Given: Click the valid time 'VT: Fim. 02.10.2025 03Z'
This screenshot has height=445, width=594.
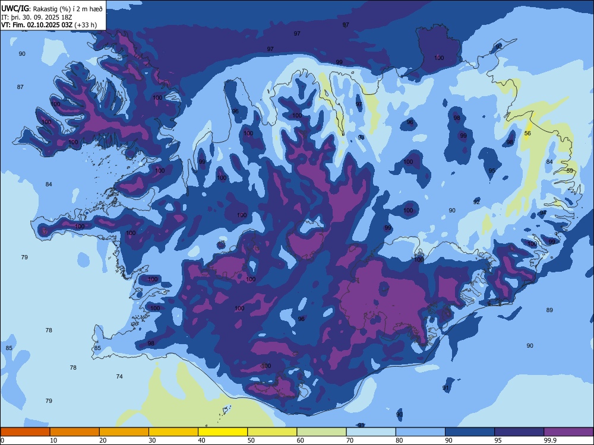Looking at the screenshot, I should point(37,25).
